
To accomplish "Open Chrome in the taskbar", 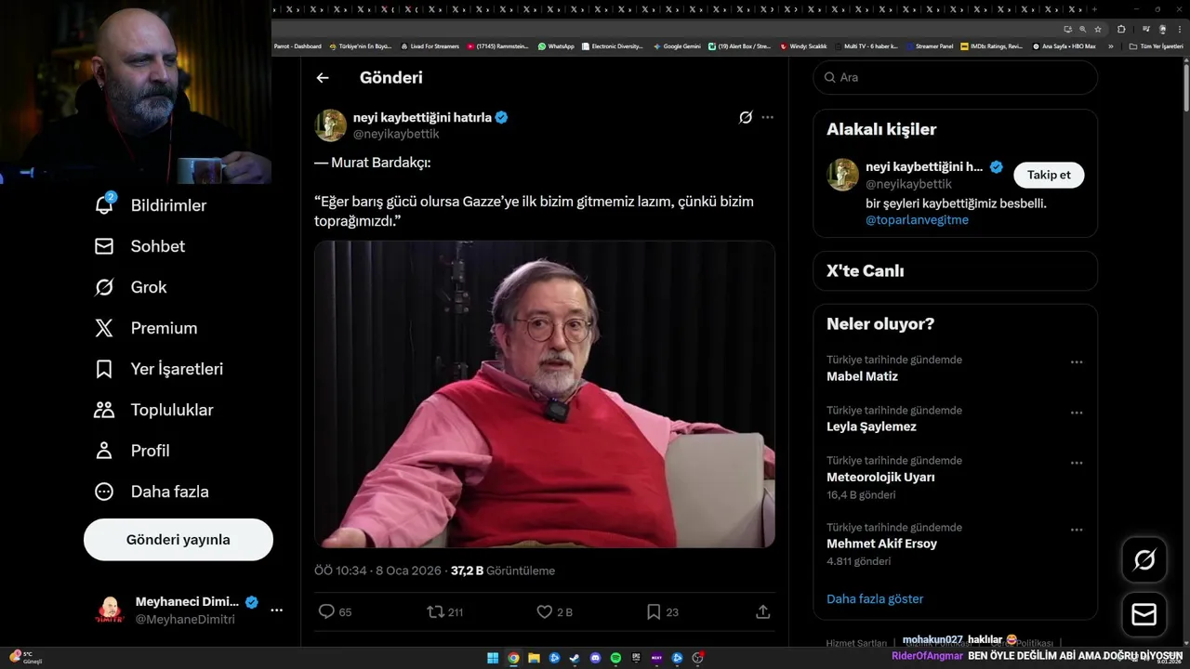I will pos(513,658).
